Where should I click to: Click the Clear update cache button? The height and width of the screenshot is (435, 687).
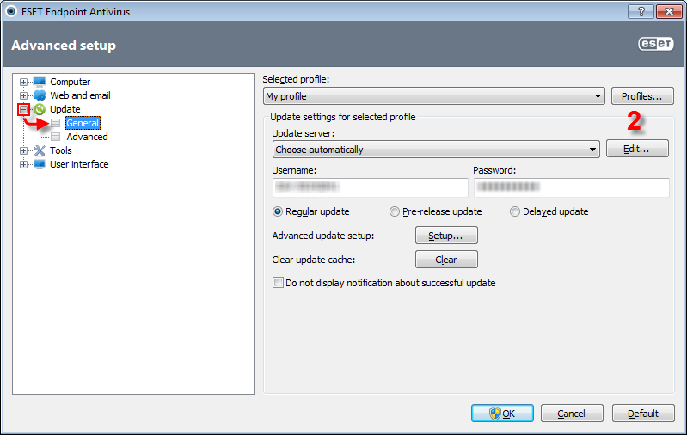(x=446, y=260)
